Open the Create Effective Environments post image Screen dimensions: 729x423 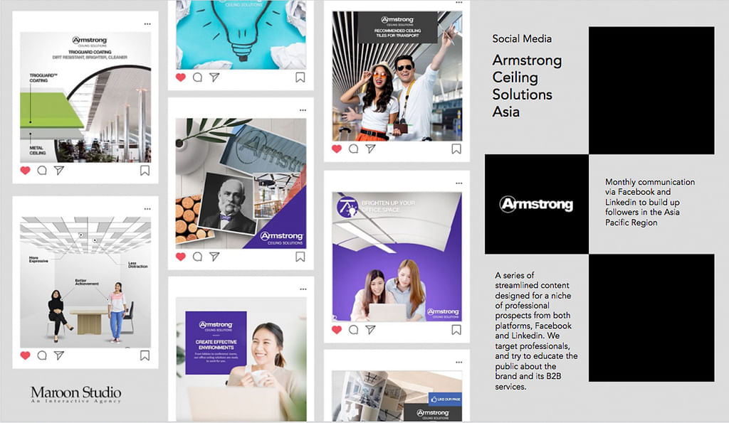tap(241, 359)
